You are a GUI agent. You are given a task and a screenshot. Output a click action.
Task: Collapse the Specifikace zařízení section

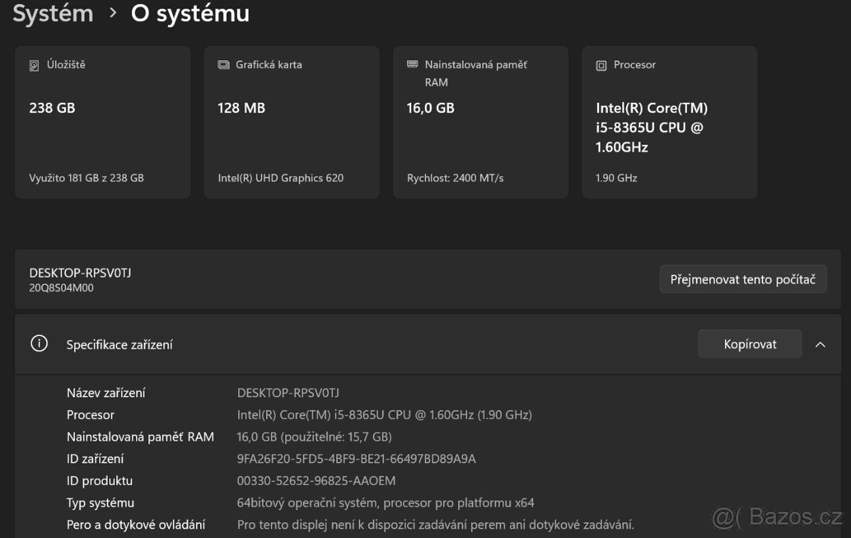click(x=821, y=344)
